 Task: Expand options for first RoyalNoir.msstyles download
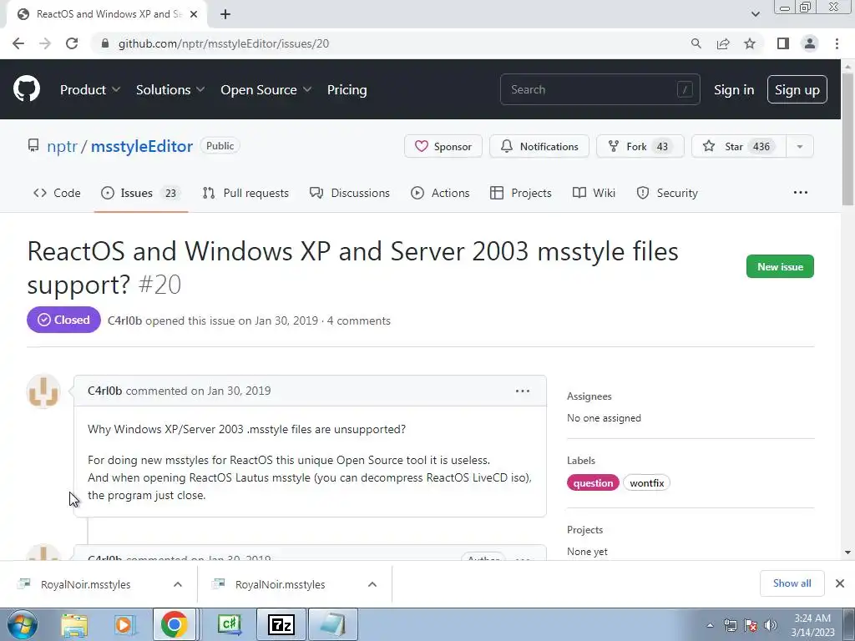pyautogui.click(x=178, y=584)
